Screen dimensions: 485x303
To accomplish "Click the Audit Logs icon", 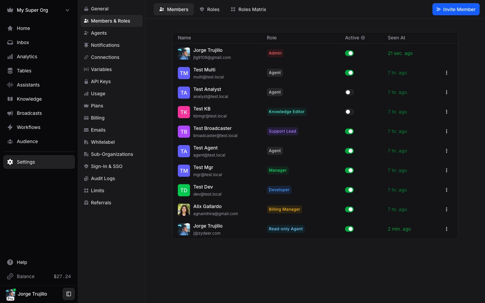I will tap(86, 178).
